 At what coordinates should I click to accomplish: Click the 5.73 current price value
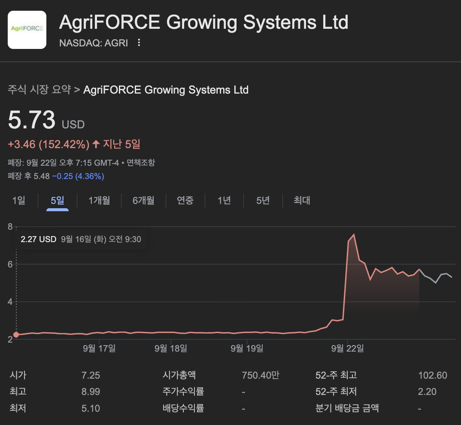tap(31, 120)
